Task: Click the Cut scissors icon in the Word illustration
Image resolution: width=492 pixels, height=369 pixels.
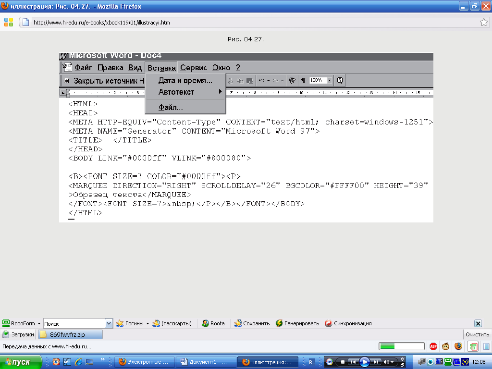Action: pyautogui.click(x=230, y=80)
